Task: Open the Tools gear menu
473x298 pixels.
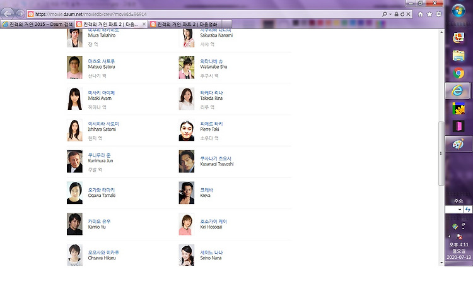Action: coord(438,14)
